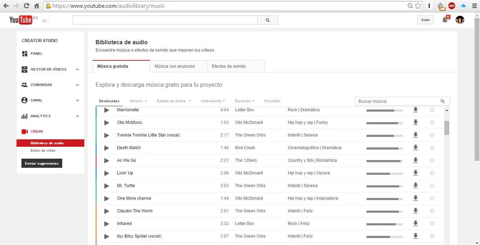Mark Claudio The Worm as favorite
Viewport: 480px width, 245px height.
[x=432, y=211]
